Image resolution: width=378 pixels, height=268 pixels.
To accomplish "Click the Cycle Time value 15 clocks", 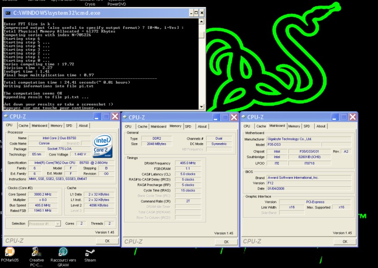I will click(x=188, y=190).
